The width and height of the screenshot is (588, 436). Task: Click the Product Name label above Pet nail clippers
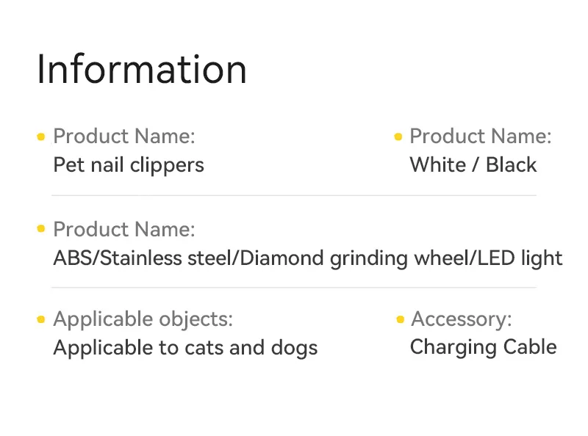[x=124, y=137]
